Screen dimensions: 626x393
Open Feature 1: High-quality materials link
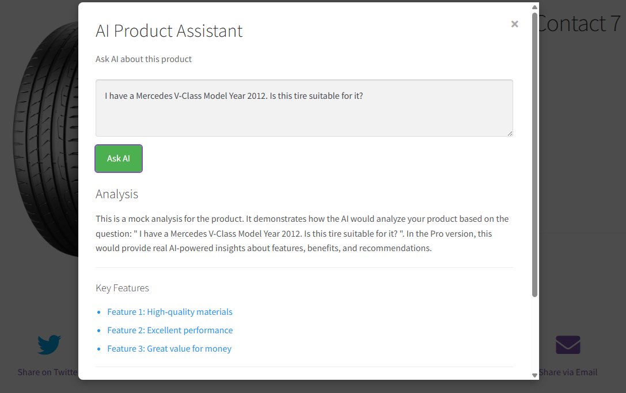(x=170, y=312)
